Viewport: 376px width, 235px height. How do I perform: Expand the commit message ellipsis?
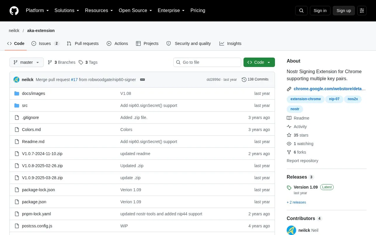point(142,80)
